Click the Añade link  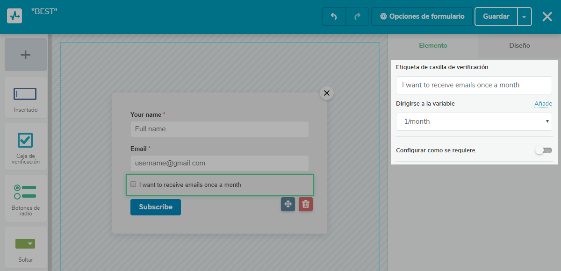click(543, 104)
